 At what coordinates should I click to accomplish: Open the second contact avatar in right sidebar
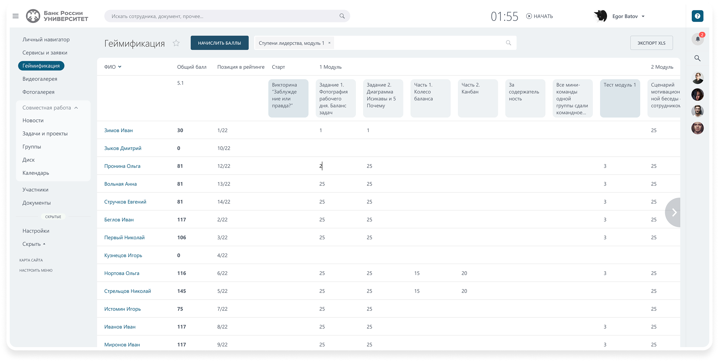[x=698, y=95]
